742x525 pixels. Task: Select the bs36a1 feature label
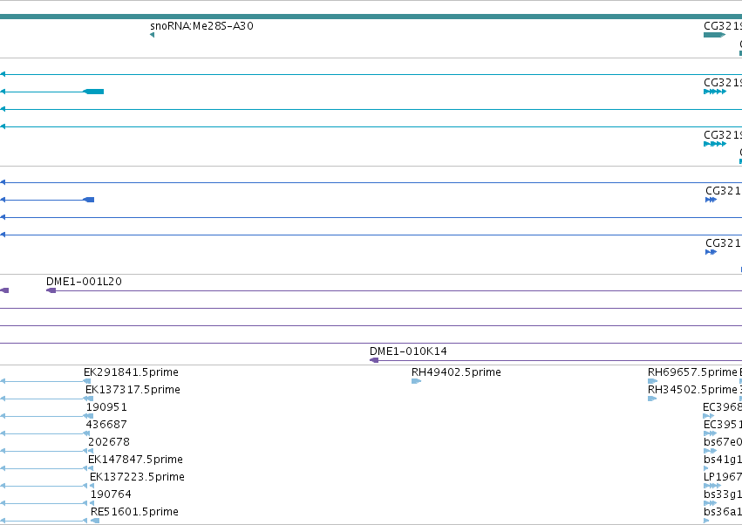(723, 512)
